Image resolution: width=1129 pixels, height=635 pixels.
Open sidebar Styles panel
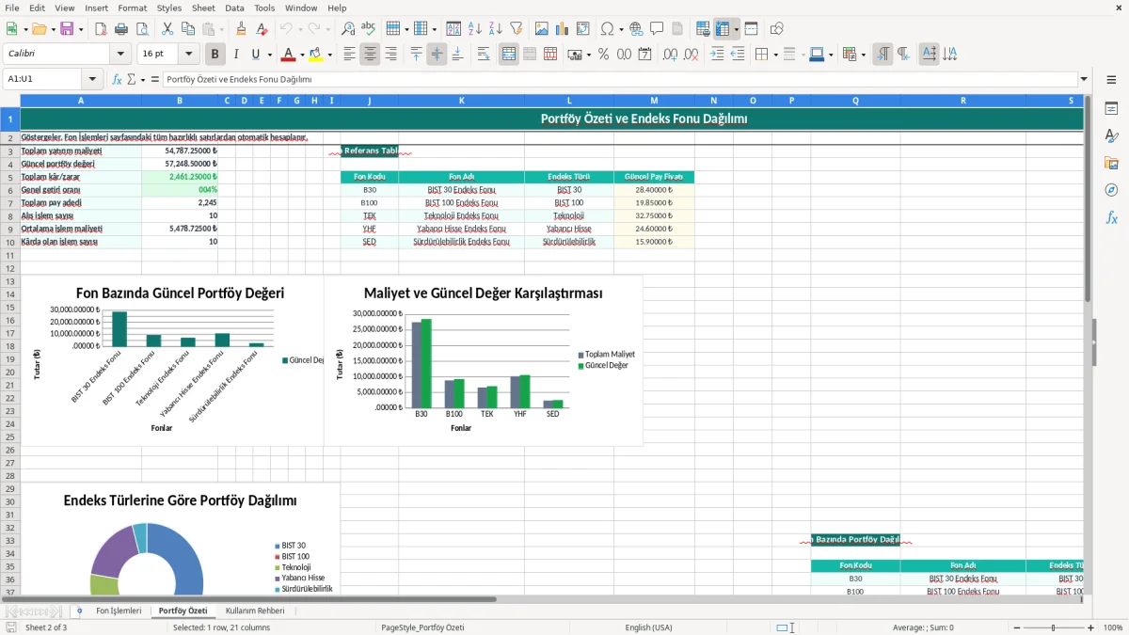click(1111, 135)
